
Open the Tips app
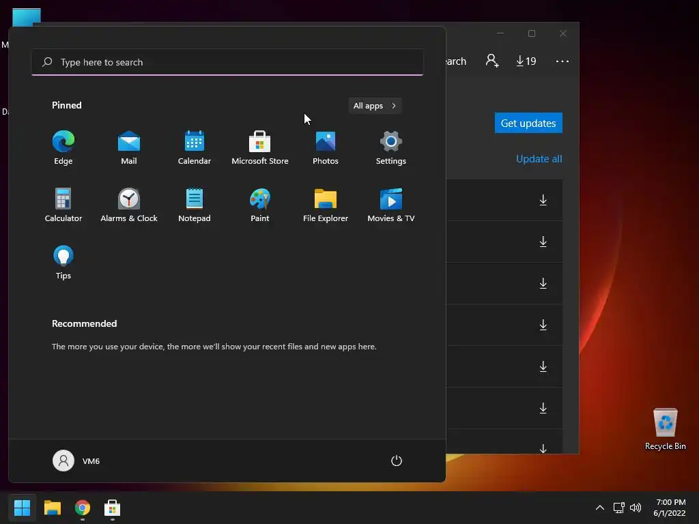point(63,263)
